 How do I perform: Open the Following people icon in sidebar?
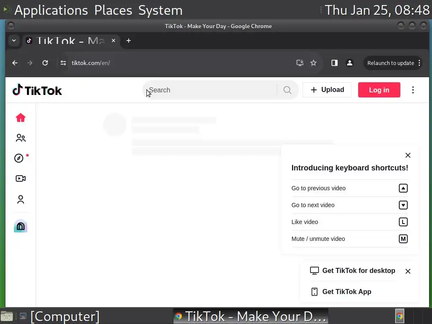(21, 138)
